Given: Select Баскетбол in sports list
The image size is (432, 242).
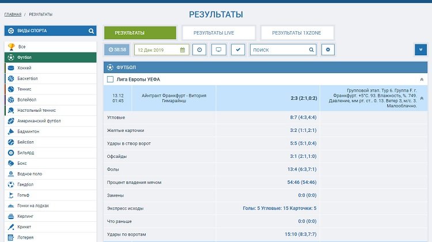Looking at the screenshot, I should pos(51,78).
